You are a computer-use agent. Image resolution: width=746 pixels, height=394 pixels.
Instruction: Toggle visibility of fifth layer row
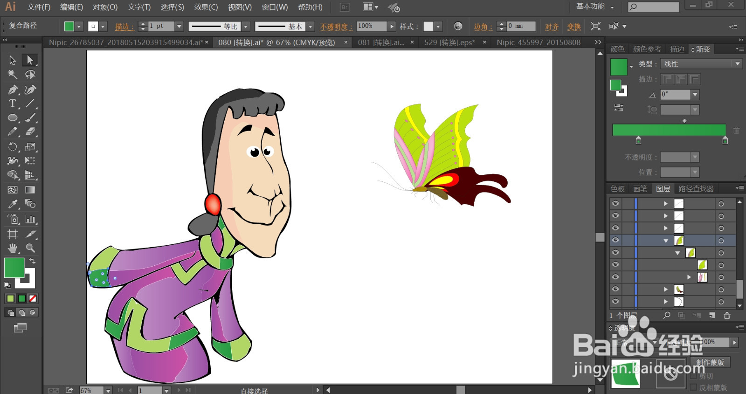coord(615,252)
